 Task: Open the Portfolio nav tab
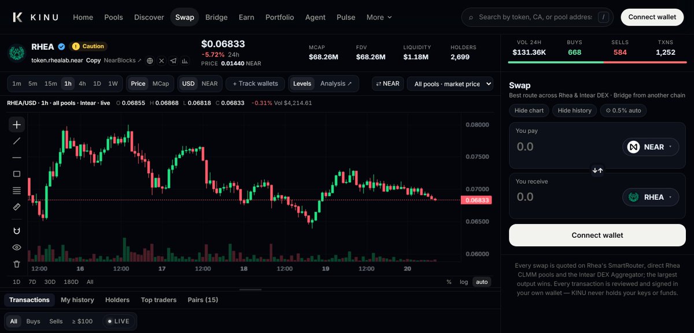pos(280,17)
